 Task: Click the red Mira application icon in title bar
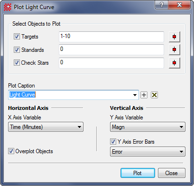pyautogui.click(x=8, y=7)
